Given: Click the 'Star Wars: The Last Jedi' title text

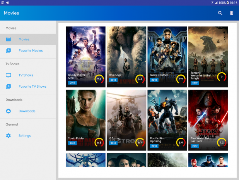Looking at the screenshot, I should [200, 140].
